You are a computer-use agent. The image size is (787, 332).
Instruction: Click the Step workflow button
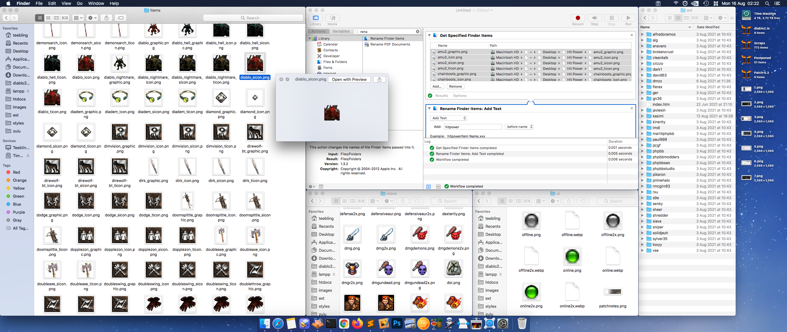click(x=594, y=18)
